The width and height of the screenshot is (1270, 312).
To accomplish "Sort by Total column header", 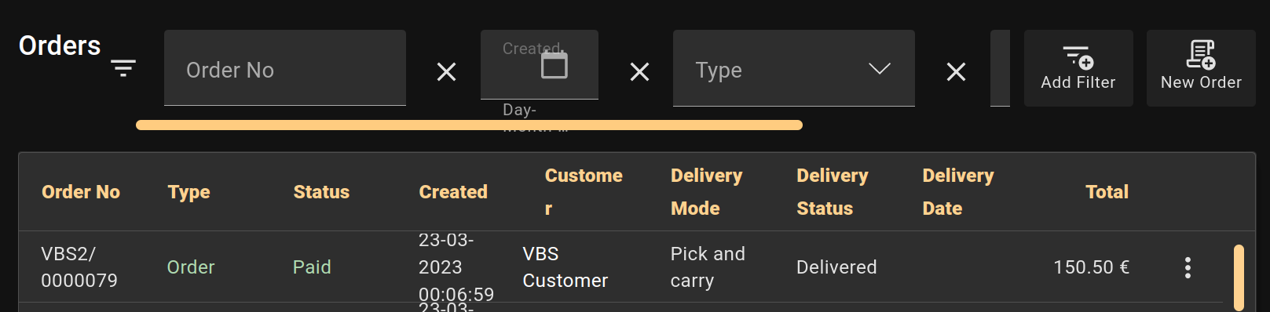I will tap(1107, 192).
